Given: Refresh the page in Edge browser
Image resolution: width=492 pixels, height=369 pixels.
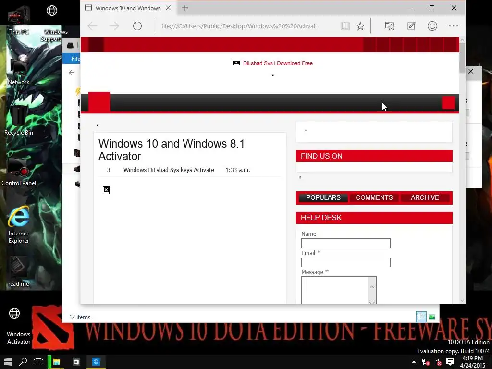Looking at the screenshot, I should (x=137, y=26).
